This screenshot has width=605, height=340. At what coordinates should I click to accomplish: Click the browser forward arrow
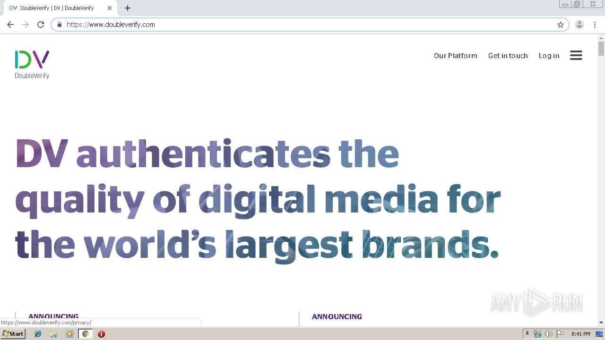pyautogui.click(x=26, y=25)
